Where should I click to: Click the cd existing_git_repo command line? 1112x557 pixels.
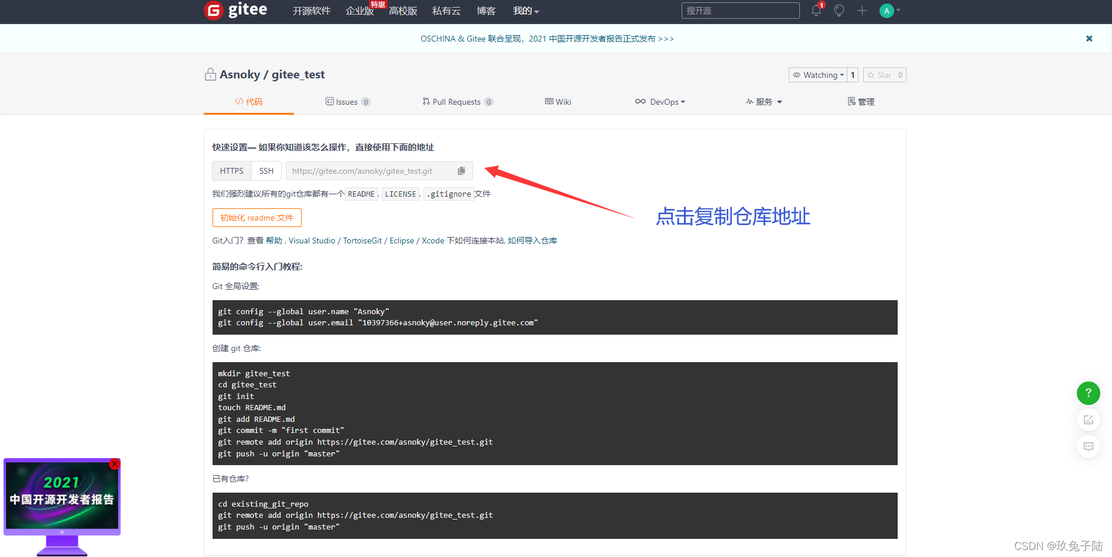click(x=263, y=504)
